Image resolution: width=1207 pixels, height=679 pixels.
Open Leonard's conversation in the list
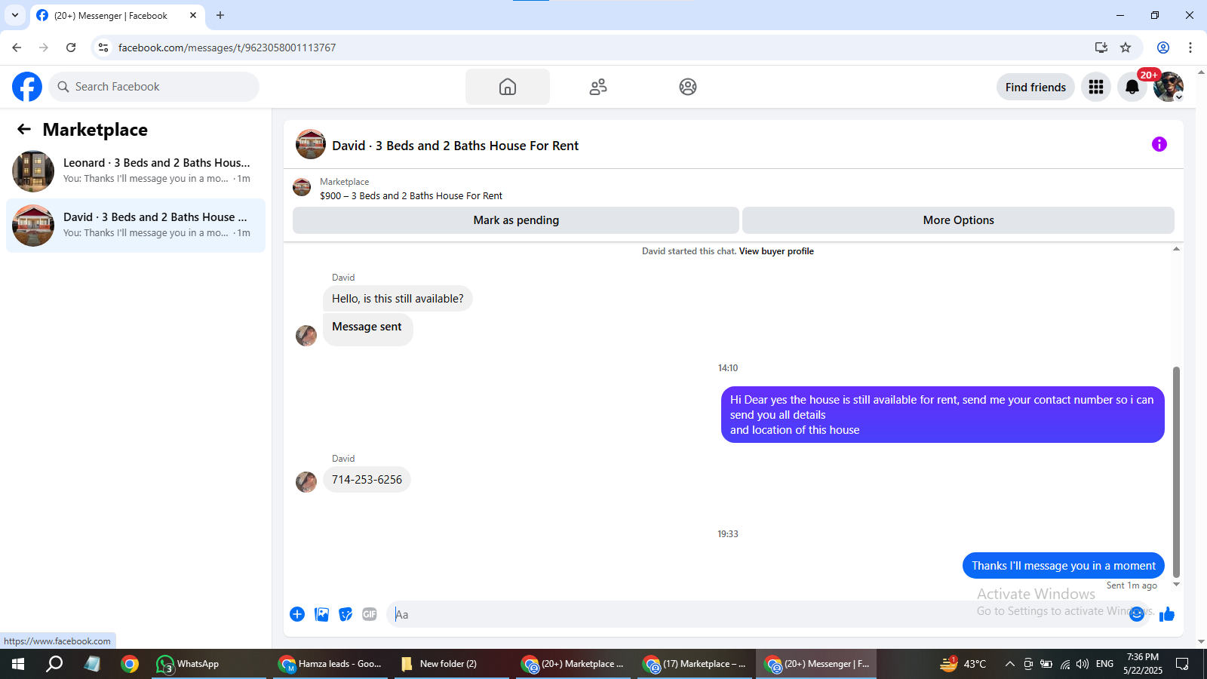[136, 171]
